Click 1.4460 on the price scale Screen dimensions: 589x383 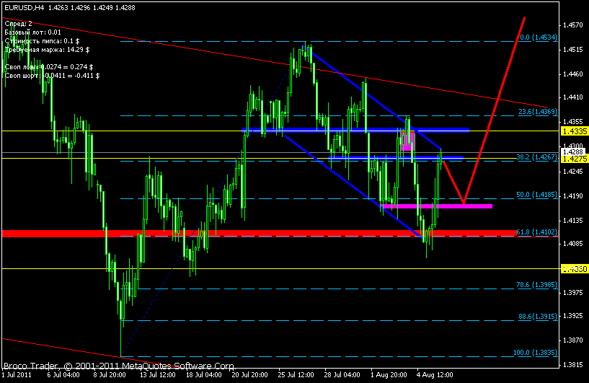pos(573,74)
